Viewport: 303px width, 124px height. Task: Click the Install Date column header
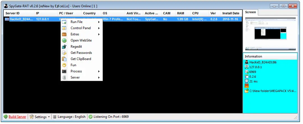point(231,13)
